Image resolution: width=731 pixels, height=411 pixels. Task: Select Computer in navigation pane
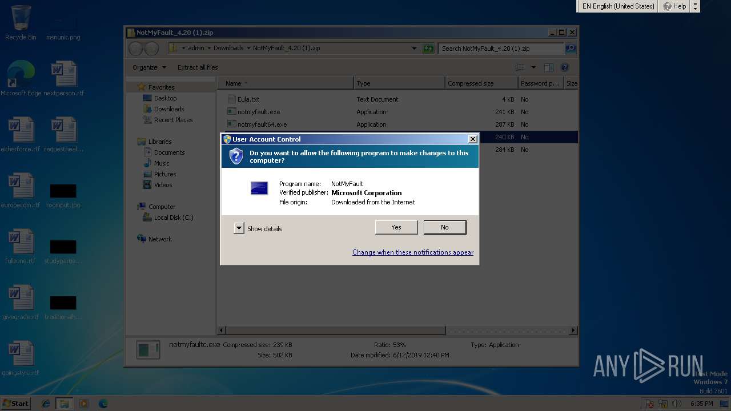point(162,207)
